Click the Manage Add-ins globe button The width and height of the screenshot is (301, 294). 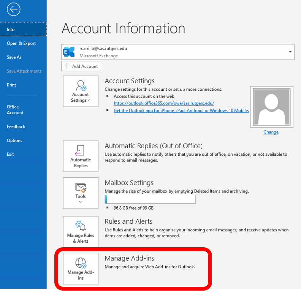point(81,269)
